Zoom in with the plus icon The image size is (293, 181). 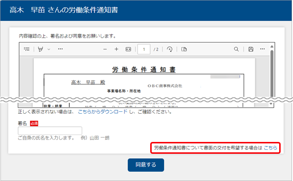pos(117,49)
